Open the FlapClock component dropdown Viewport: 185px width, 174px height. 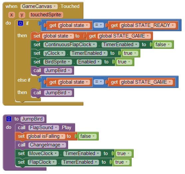click(42, 162)
